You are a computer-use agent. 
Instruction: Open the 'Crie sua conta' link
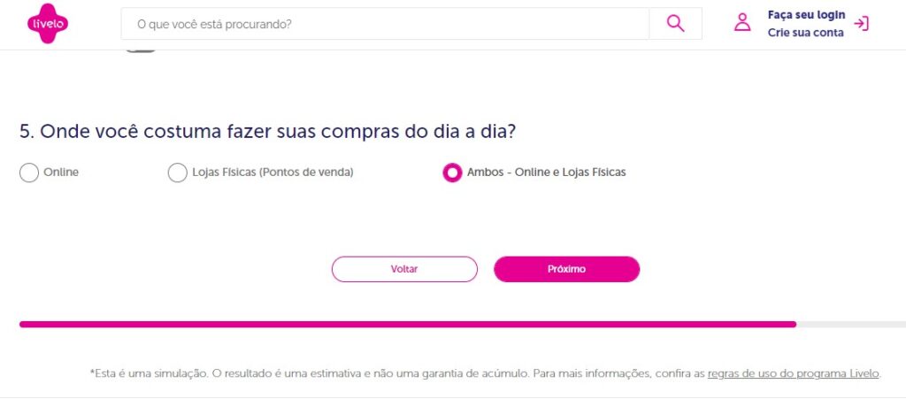click(805, 33)
